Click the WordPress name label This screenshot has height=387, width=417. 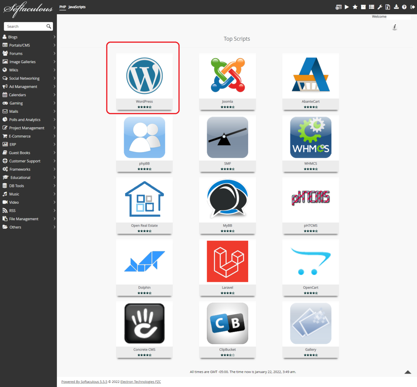tap(144, 102)
